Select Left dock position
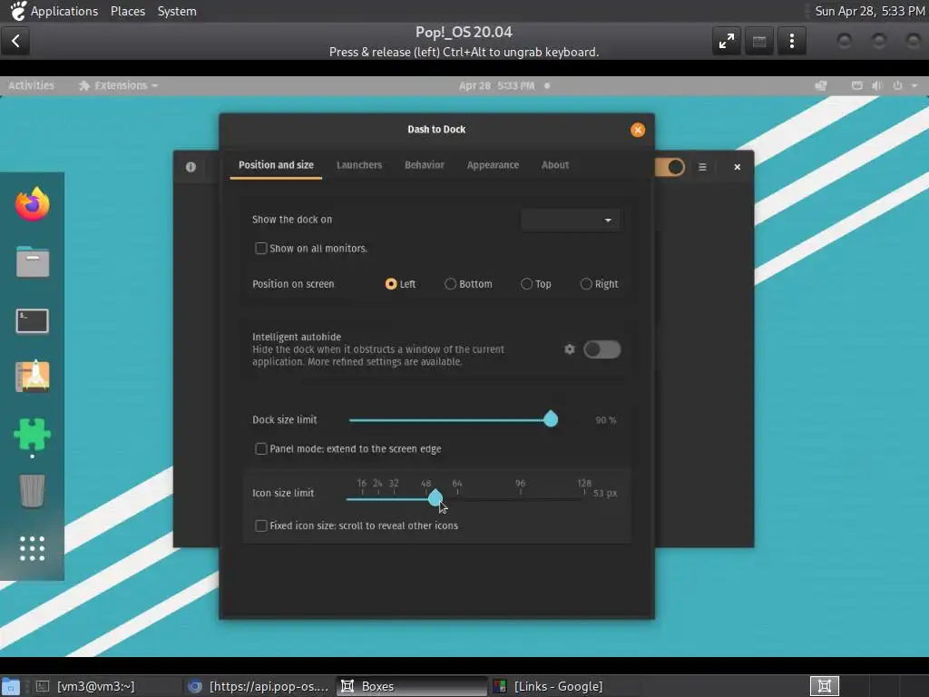 tap(391, 284)
